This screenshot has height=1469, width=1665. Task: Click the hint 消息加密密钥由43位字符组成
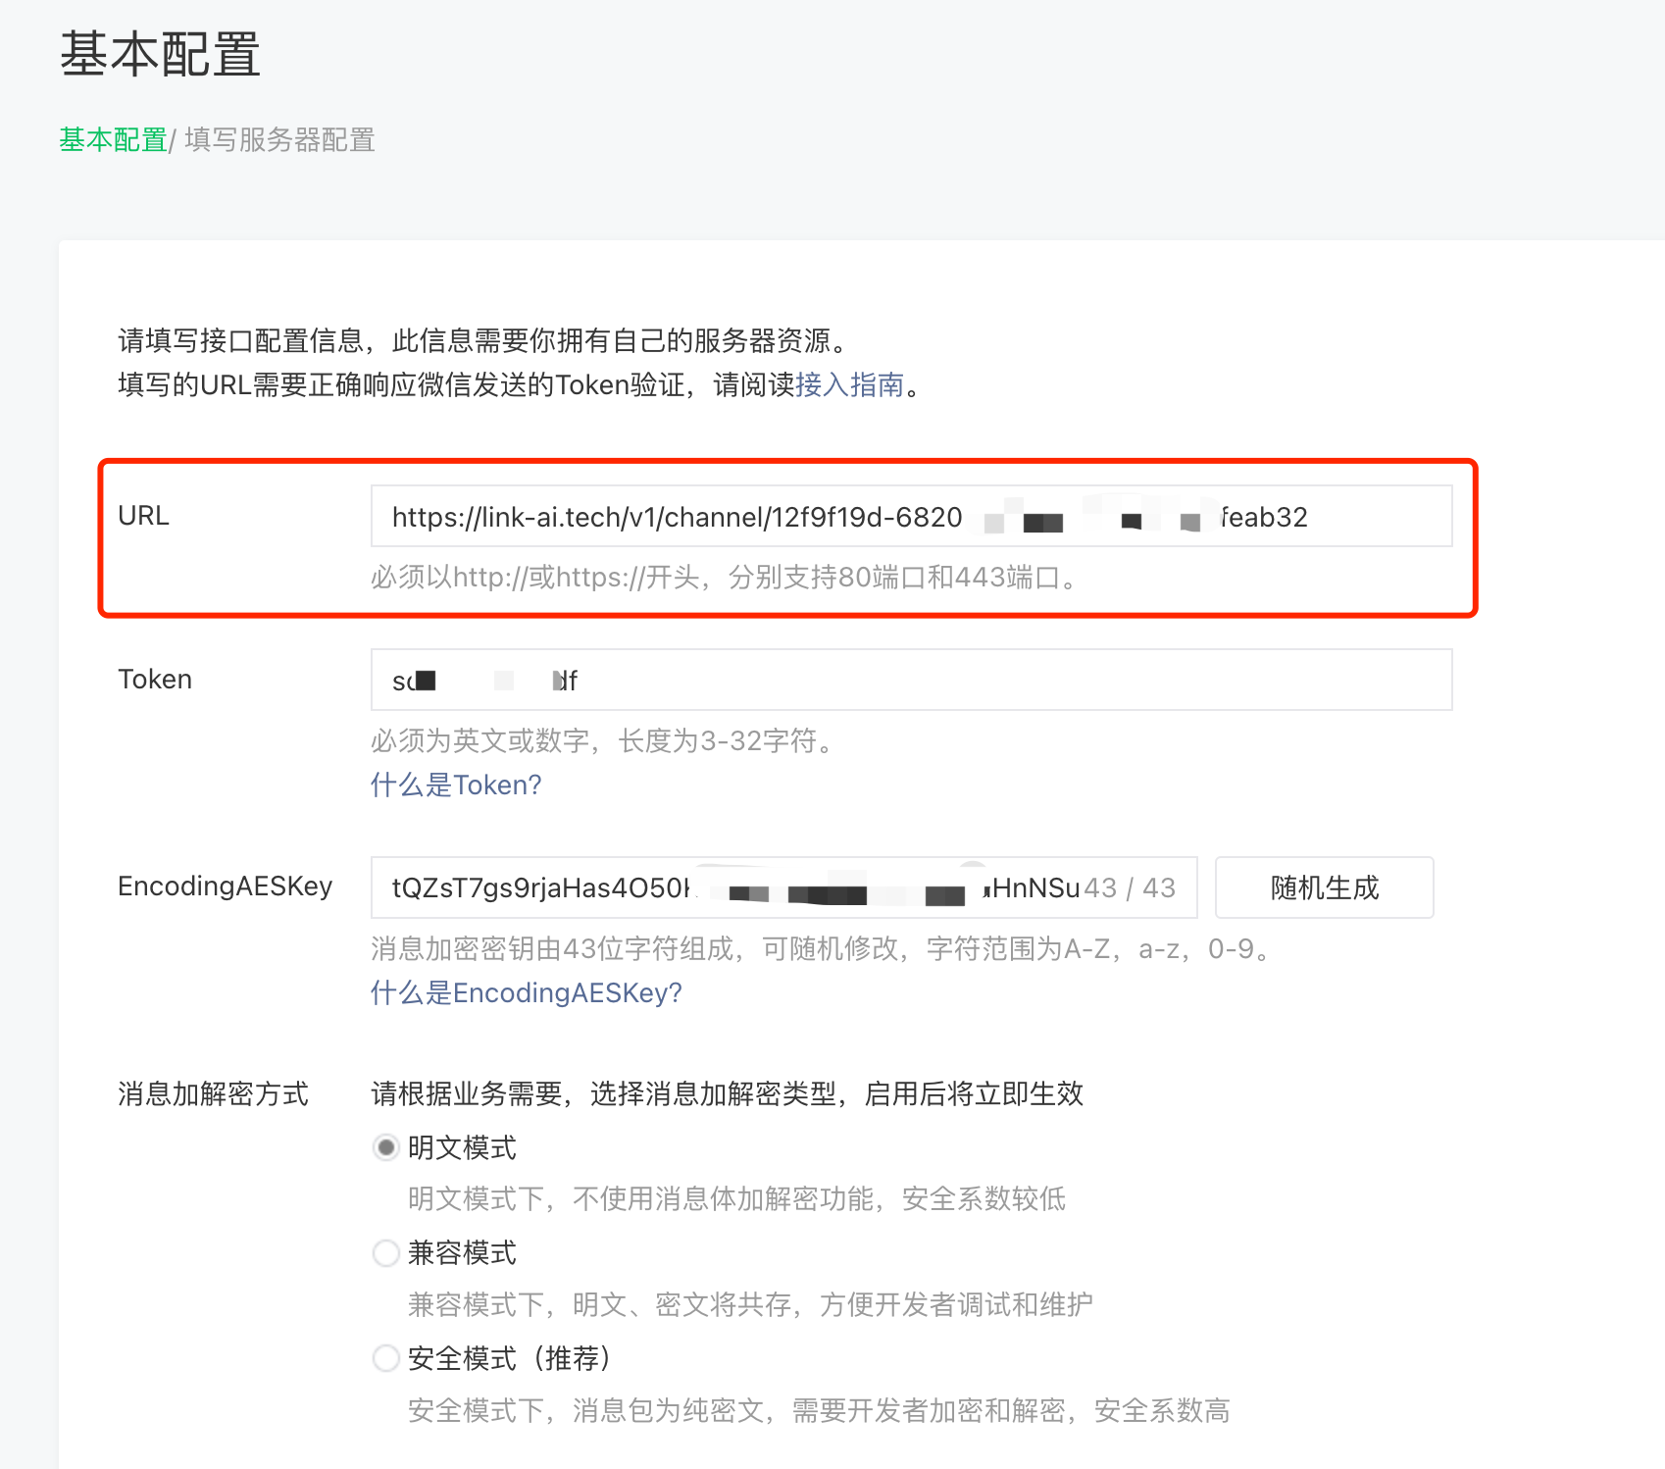click(822, 948)
